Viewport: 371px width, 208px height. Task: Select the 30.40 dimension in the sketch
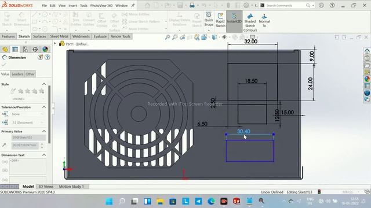tap(243, 131)
